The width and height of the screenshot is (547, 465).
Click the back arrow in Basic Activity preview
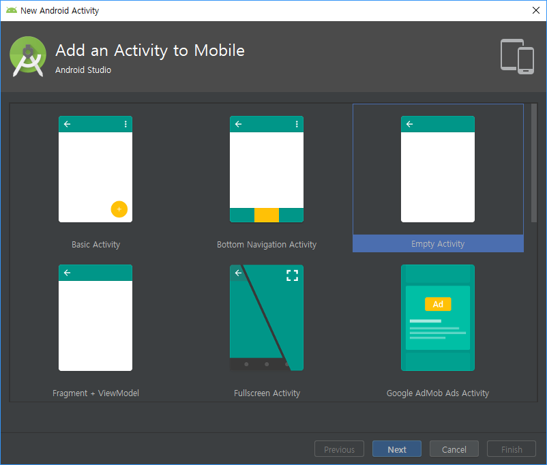[68, 124]
